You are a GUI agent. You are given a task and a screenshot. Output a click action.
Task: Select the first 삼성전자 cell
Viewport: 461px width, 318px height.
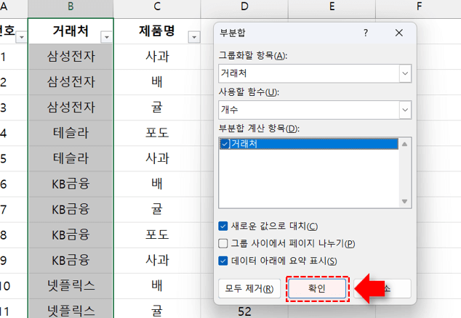71,56
